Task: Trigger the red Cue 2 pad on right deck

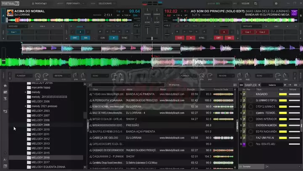Action: [x=262, y=32]
